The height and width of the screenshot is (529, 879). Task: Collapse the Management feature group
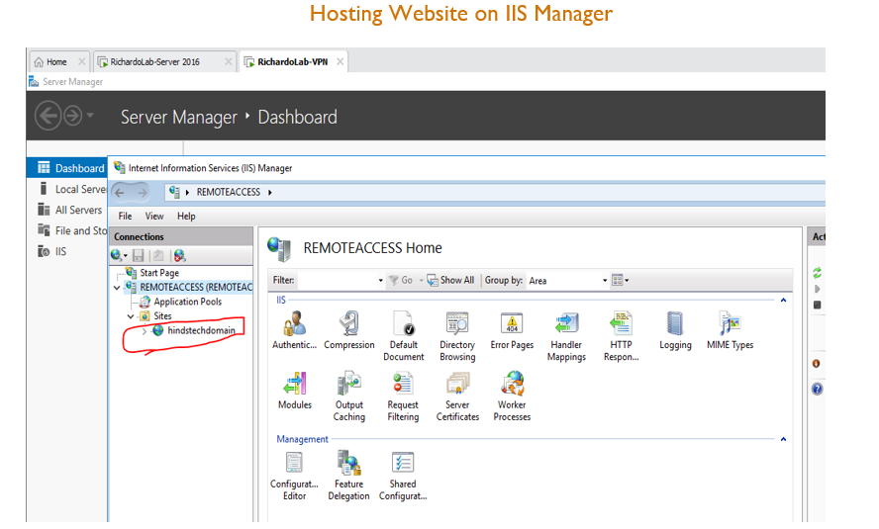[783, 439]
